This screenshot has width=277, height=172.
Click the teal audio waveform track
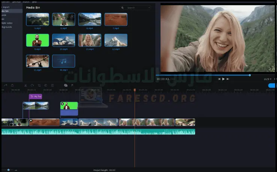coord(98,132)
